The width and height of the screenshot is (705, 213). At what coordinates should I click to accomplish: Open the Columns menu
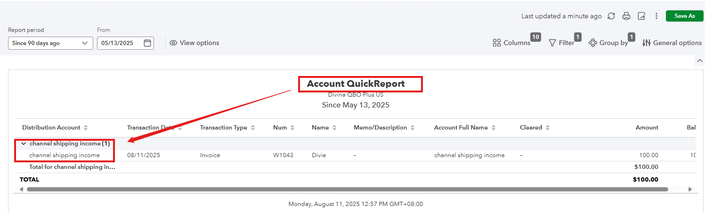[511, 43]
